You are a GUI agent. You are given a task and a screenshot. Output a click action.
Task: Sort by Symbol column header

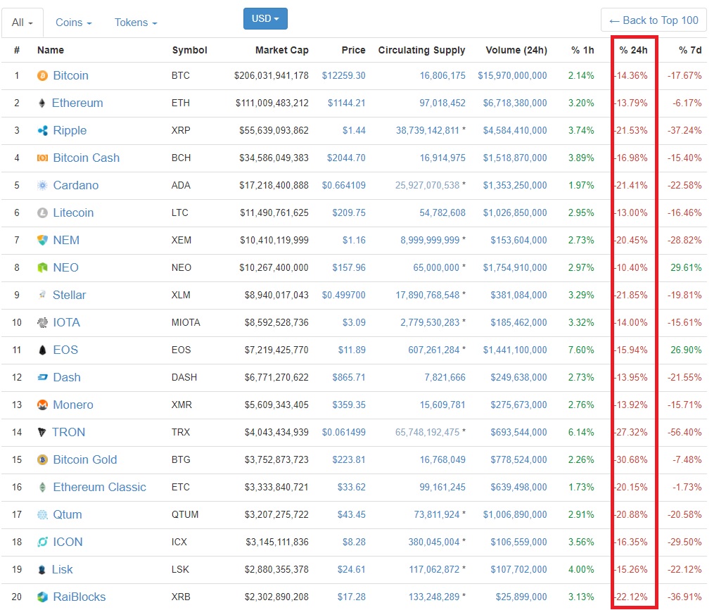[x=189, y=50]
